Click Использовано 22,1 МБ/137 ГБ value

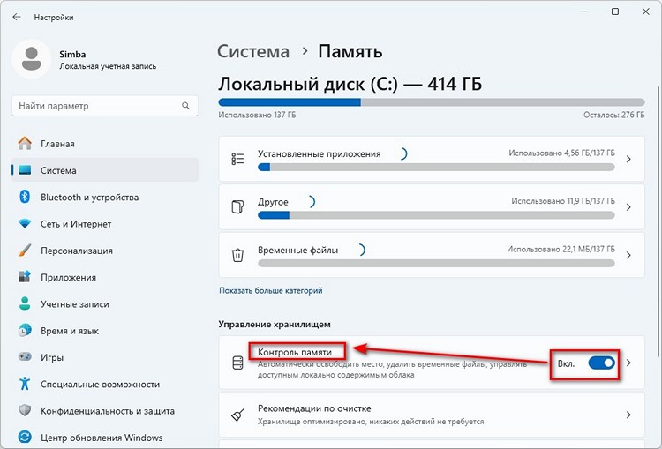coord(560,250)
